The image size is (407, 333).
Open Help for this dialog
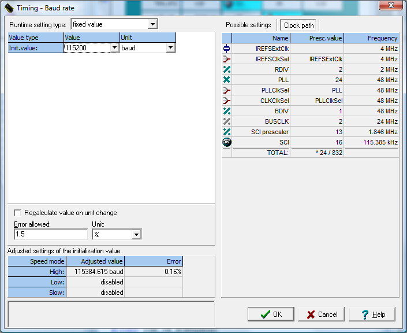click(373, 314)
